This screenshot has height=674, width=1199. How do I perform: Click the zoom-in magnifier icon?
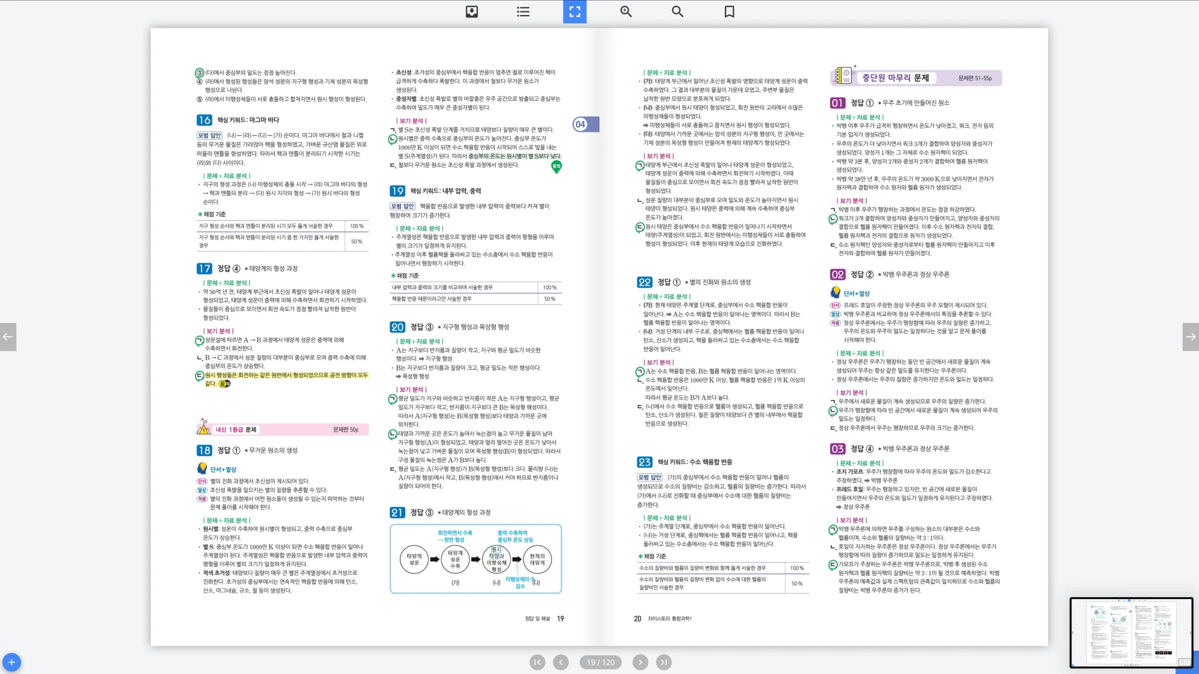[x=626, y=11]
